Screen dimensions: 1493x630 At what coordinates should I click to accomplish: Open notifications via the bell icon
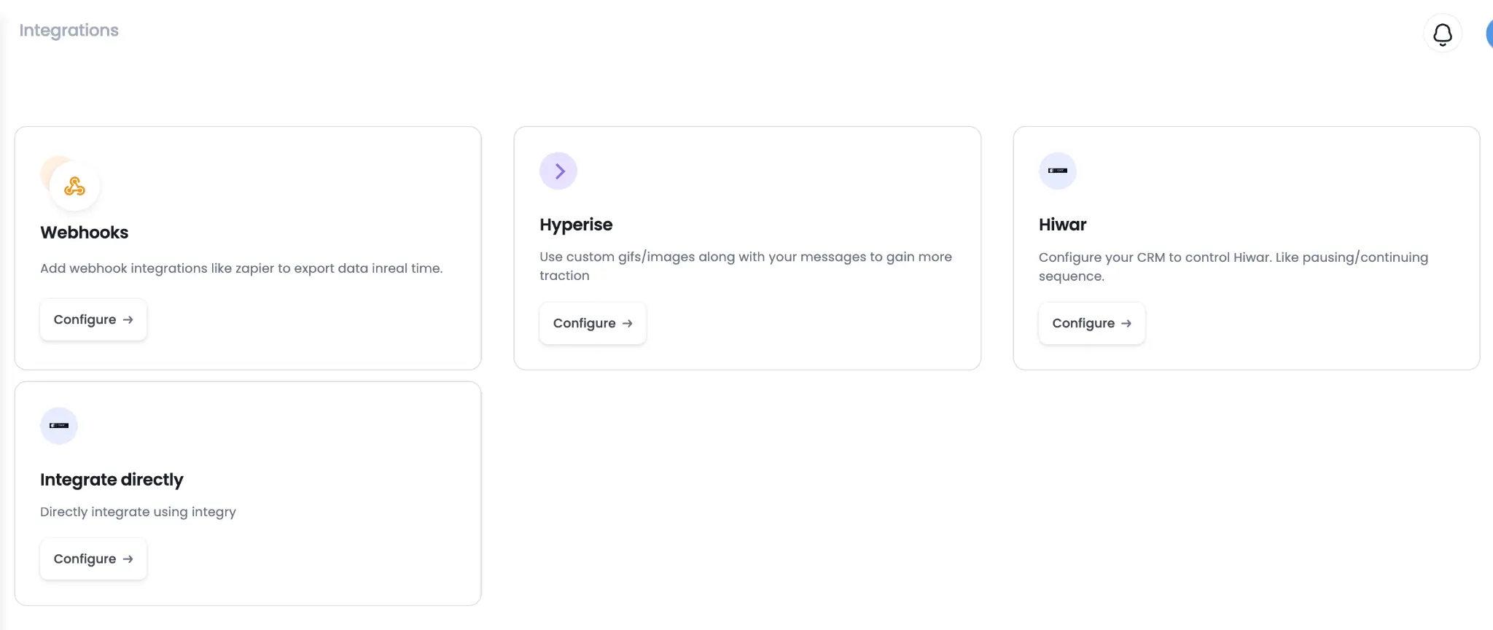pyautogui.click(x=1442, y=34)
